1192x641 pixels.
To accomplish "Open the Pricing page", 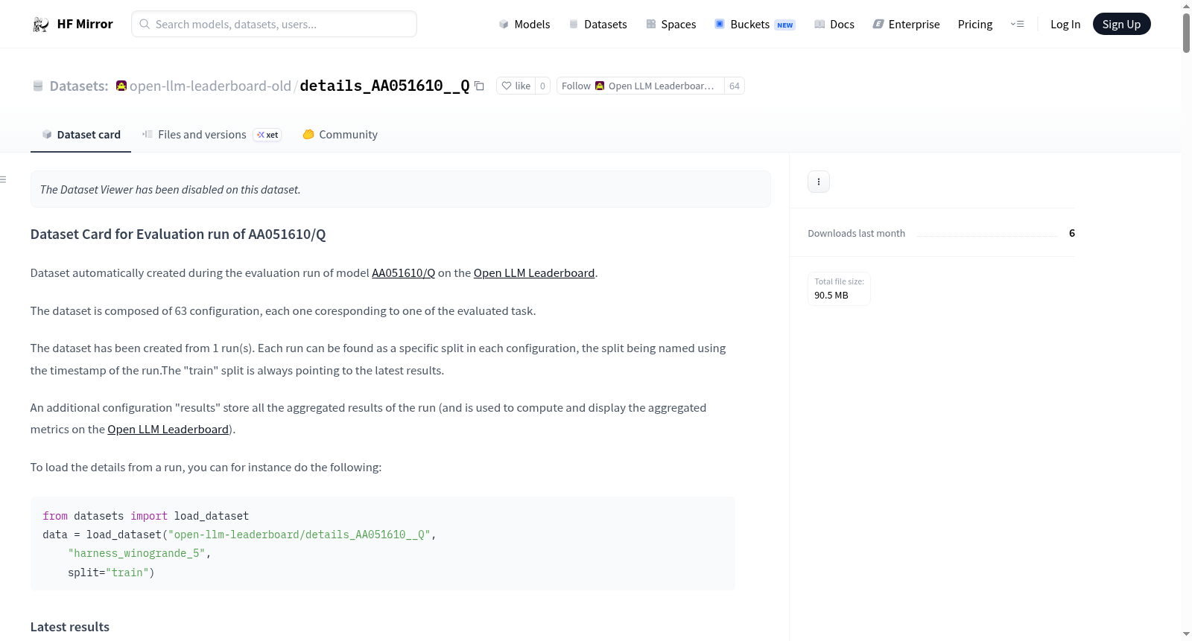I will click(975, 25).
